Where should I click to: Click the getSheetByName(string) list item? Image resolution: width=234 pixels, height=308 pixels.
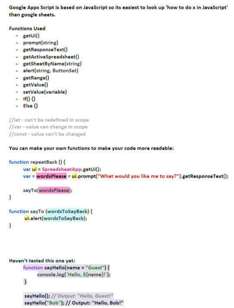[52, 64]
